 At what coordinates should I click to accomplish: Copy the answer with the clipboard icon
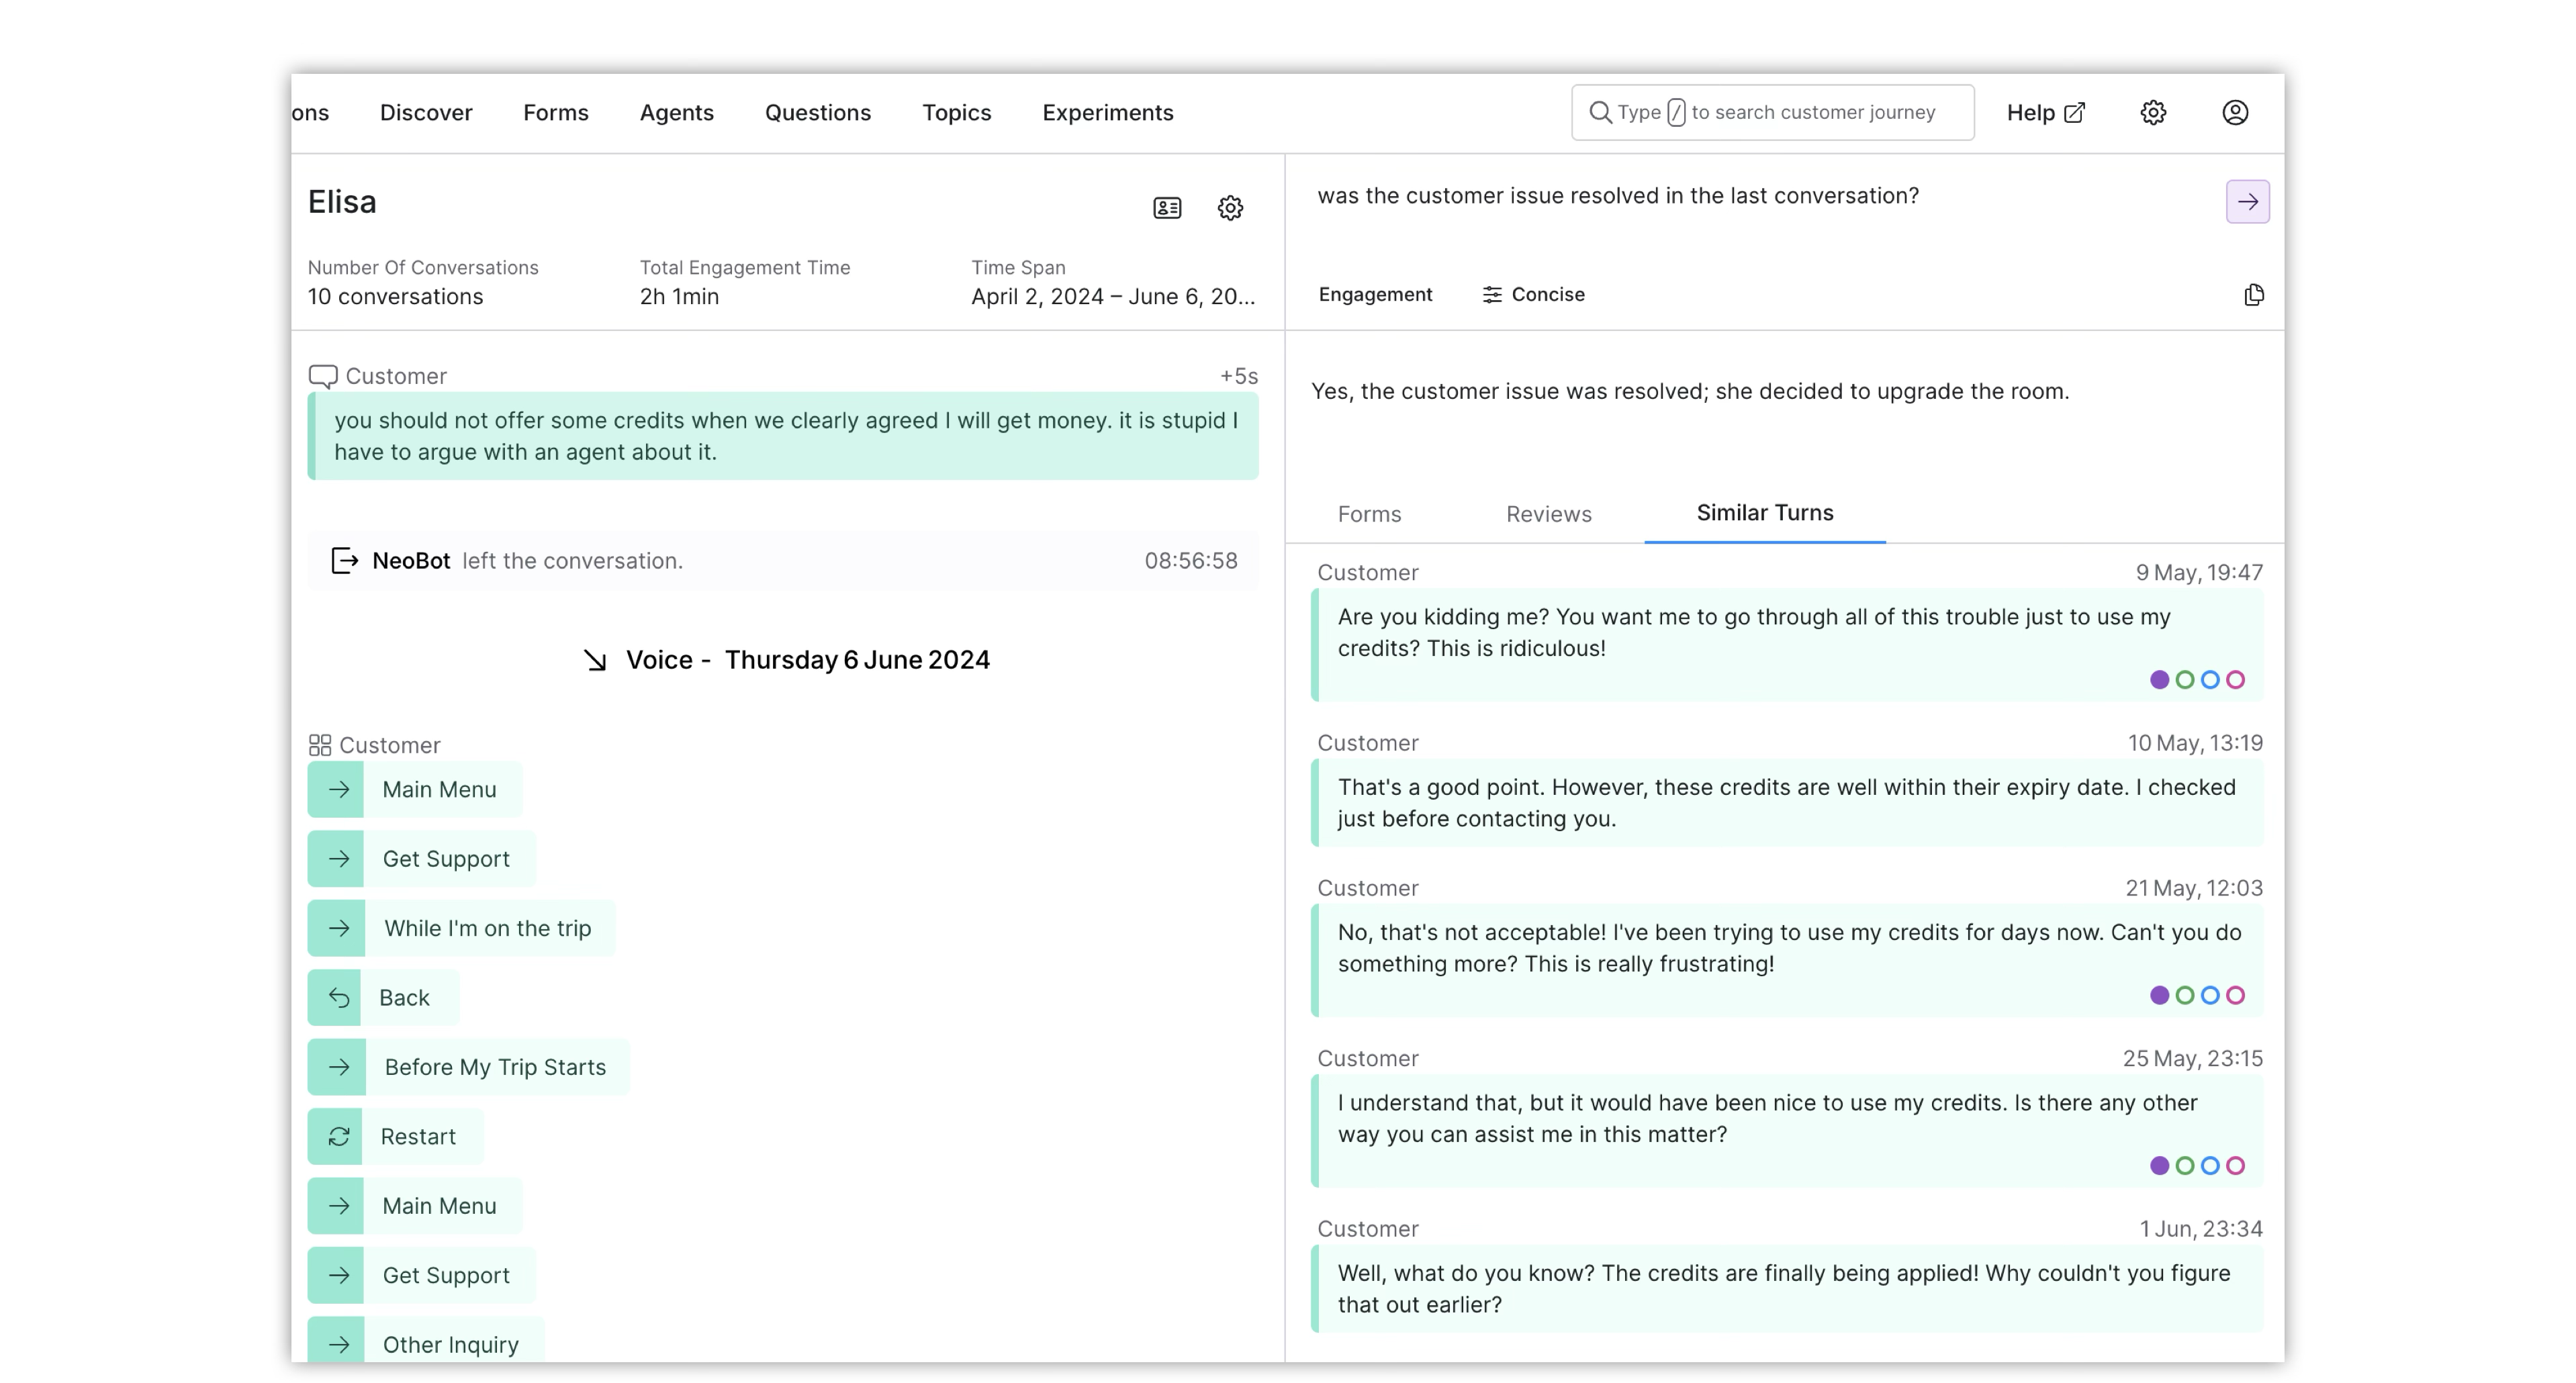click(x=2253, y=295)
